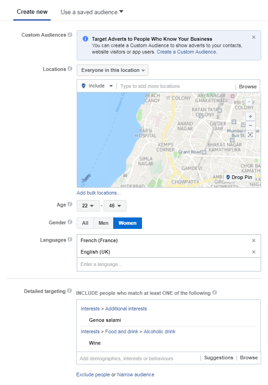Click the Enter a language input field

pyautogui.click(x=169, y=265)
